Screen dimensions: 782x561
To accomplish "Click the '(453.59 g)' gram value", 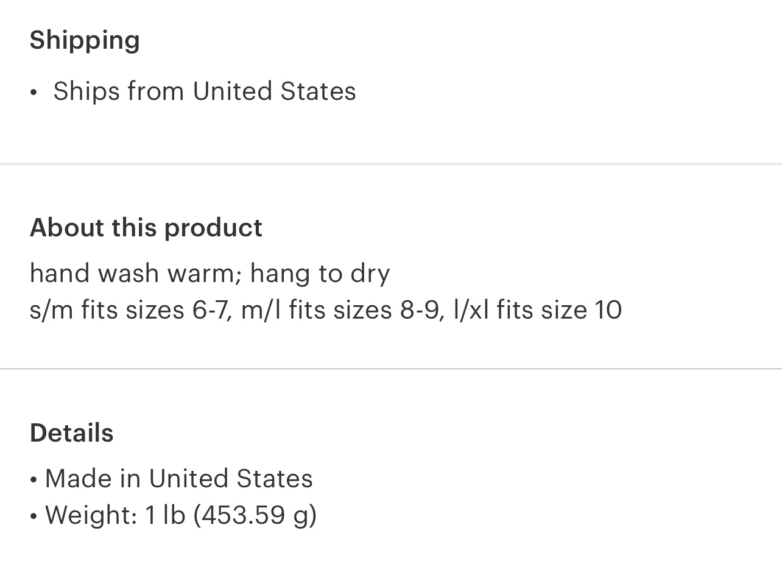I will coord(255,515).
